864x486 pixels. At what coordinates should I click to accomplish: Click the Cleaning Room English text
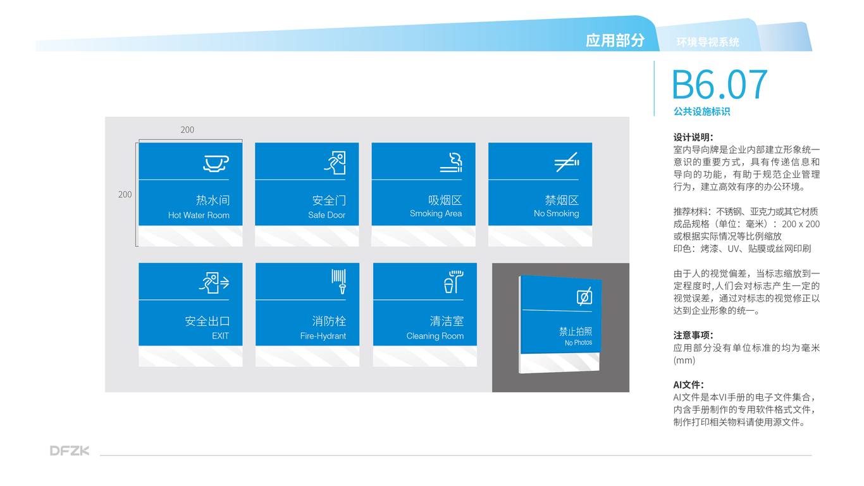click(x=435, y=336)
